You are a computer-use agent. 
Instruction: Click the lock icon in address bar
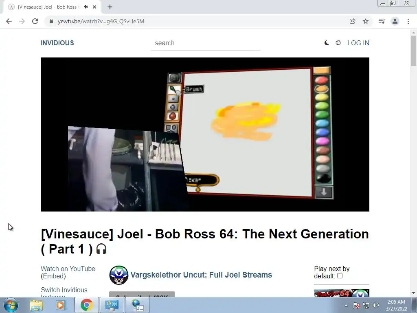pyautogui.click(x=51, y=21)
